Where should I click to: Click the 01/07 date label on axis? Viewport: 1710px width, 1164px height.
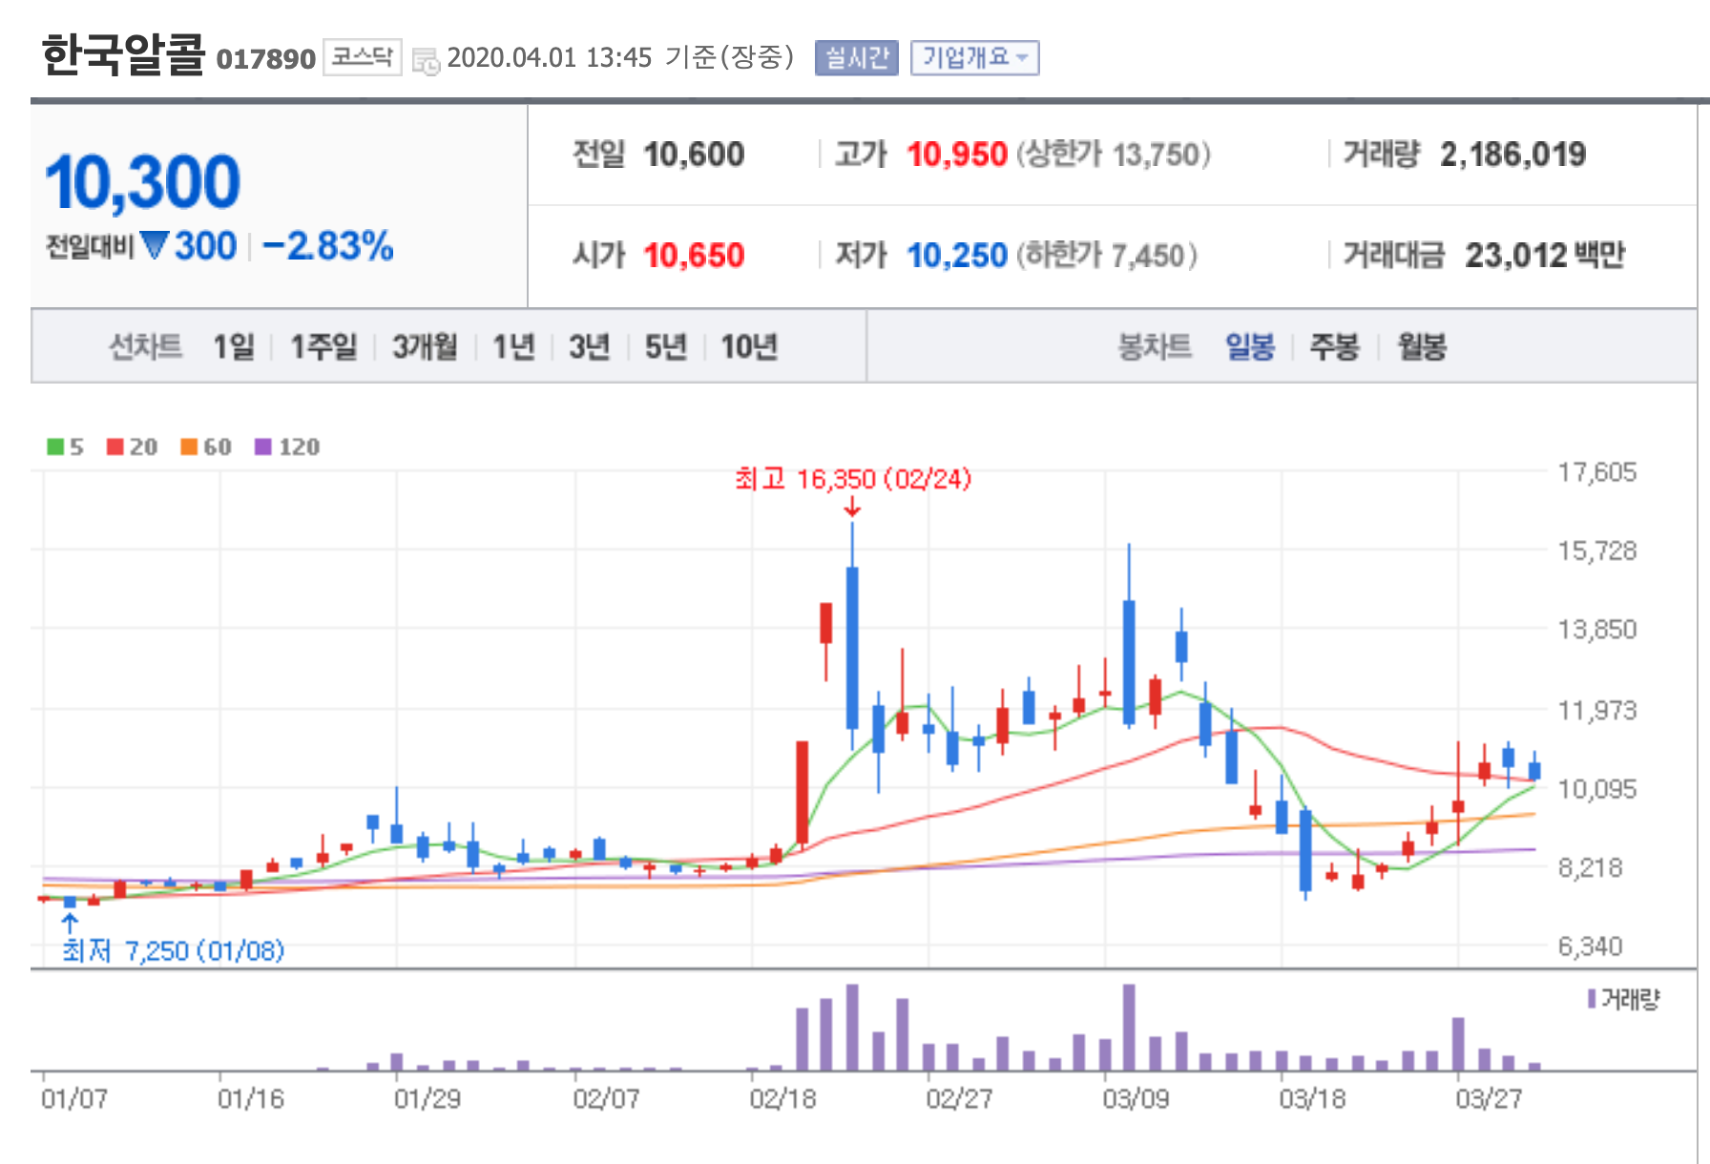tap(74, 1099)
